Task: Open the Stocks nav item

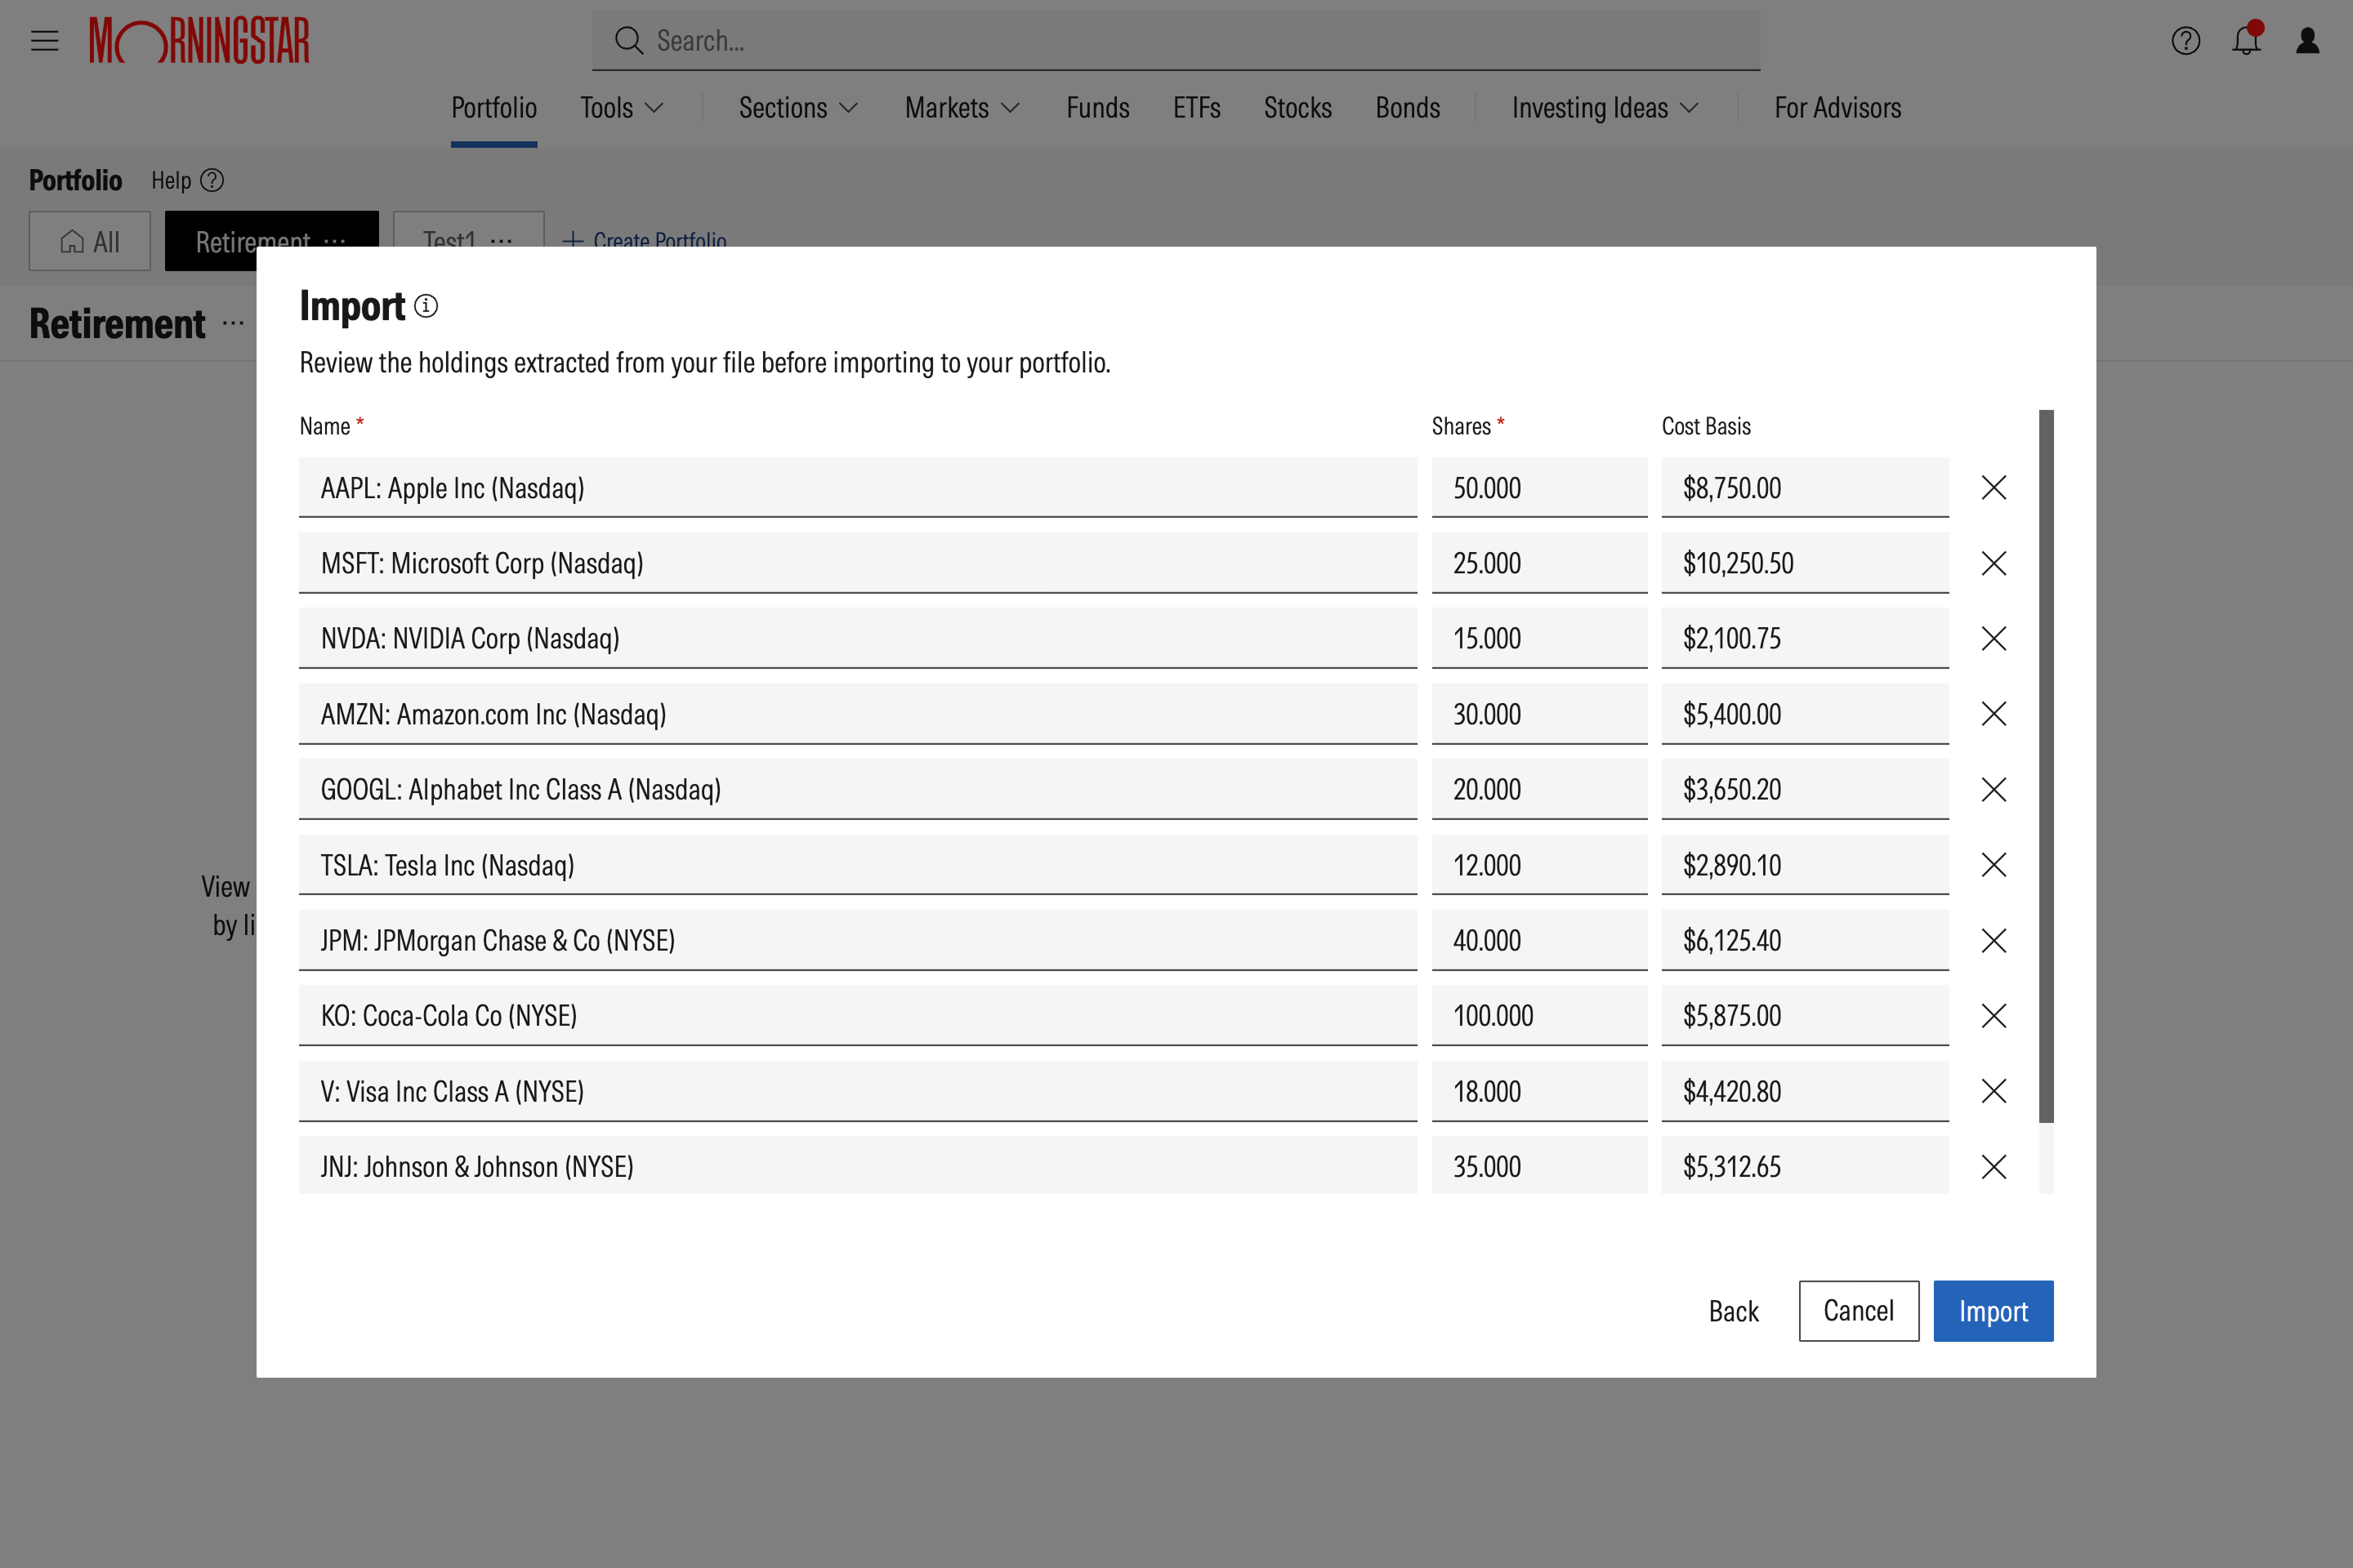Action: click(x=1297, y=108)
